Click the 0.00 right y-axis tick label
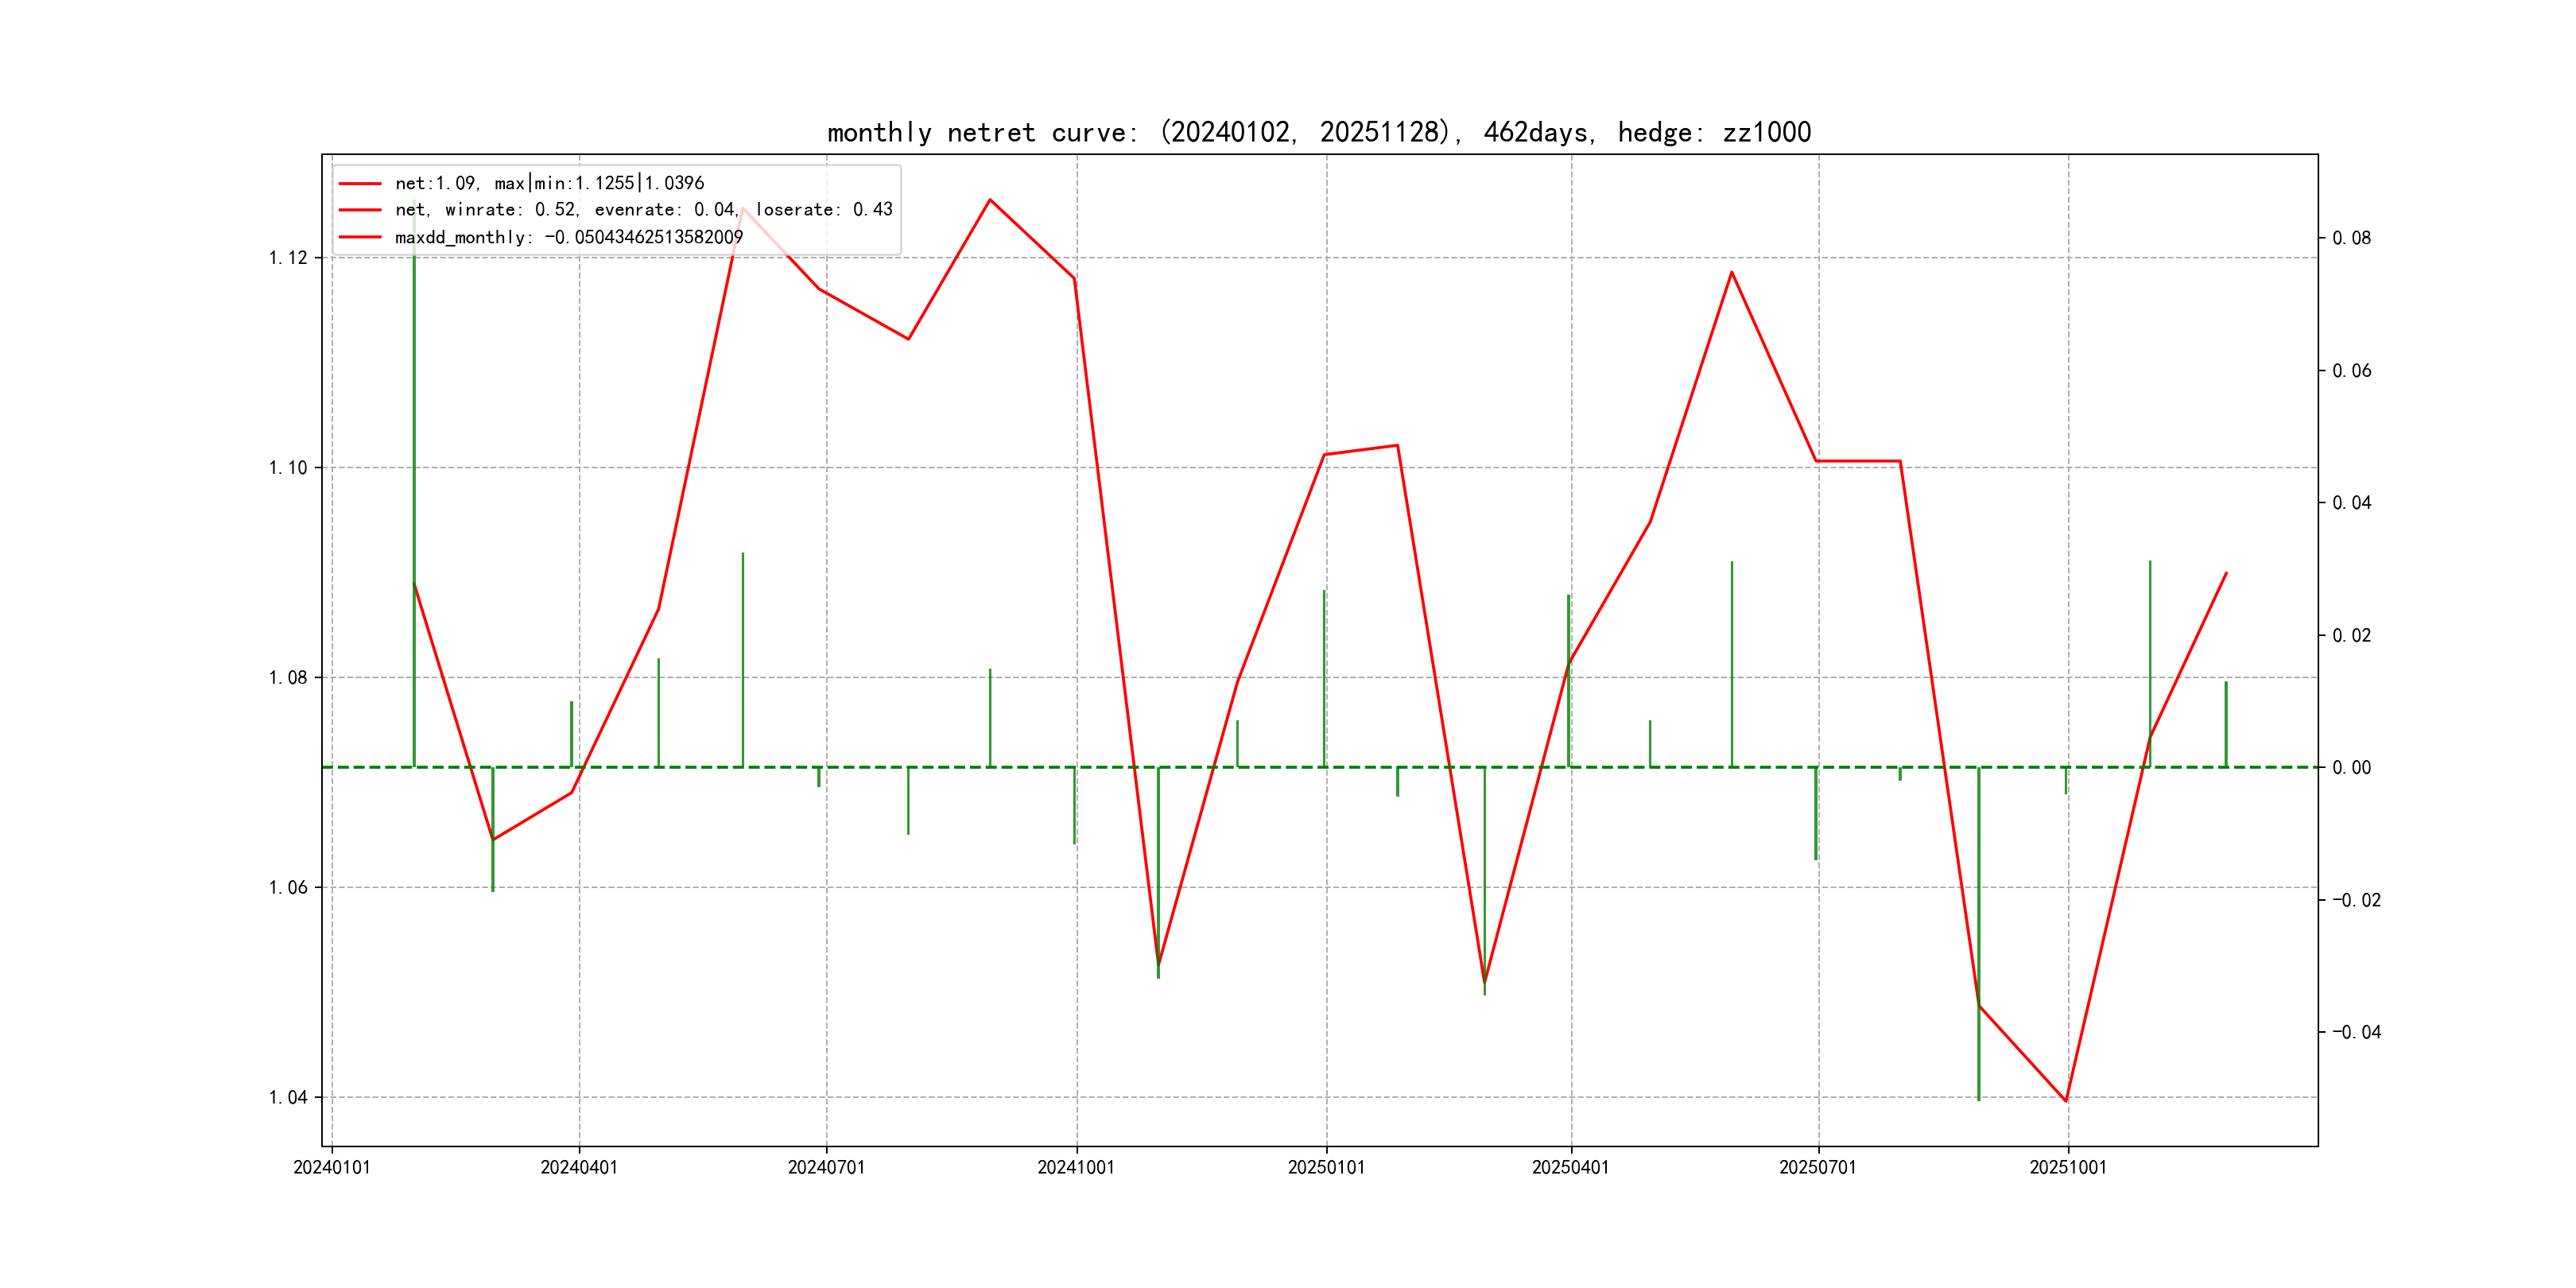Screen dimensions: 2576x1288 [x=2351, y=768]
